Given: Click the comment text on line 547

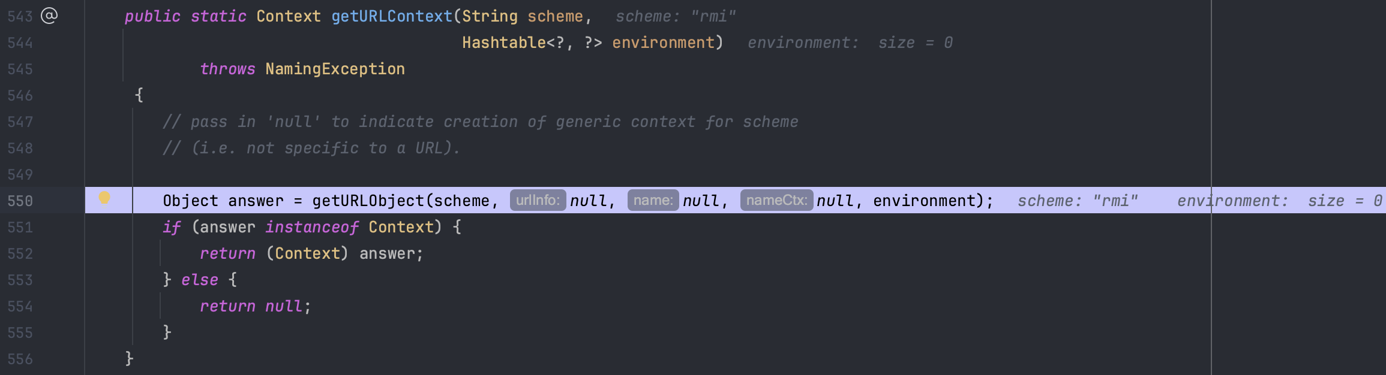Looking at the screenshot, I should click(x=480, y=122).
